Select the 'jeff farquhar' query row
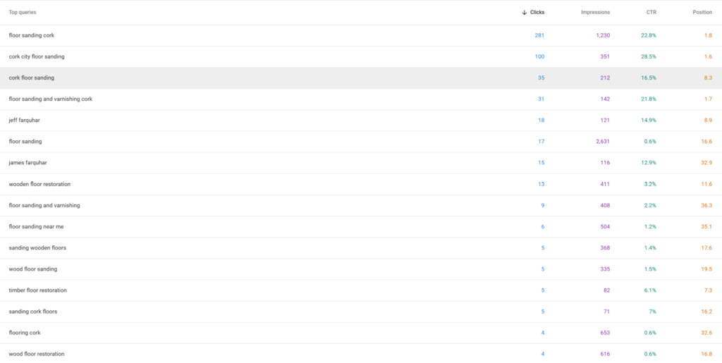This screenshot has height=363, width=722. [361, 120]
